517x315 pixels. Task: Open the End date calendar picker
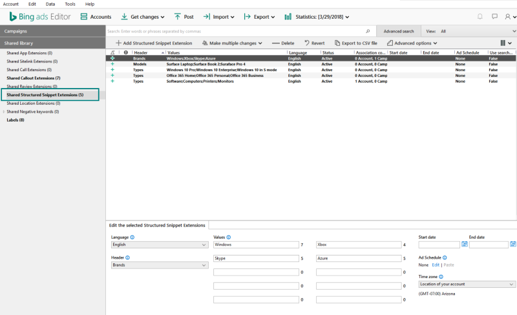pos(513,244)
